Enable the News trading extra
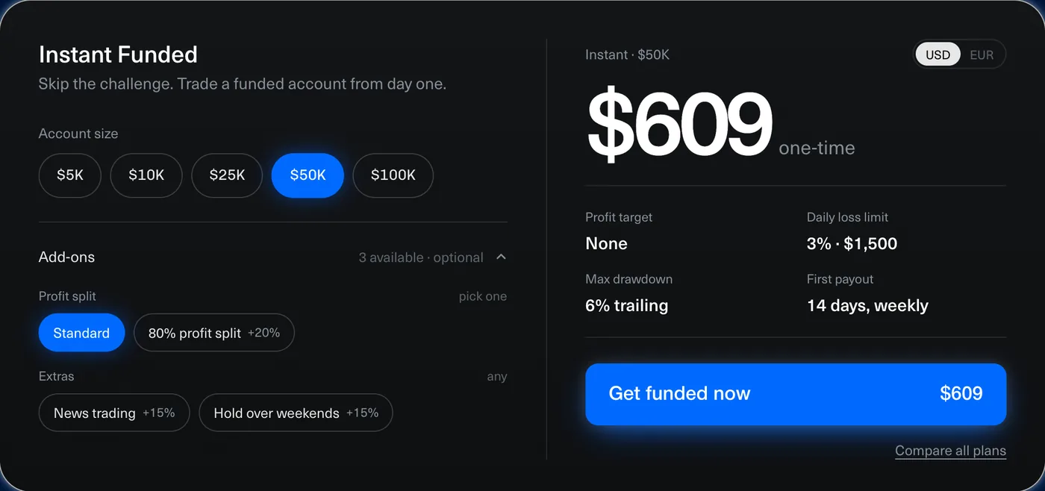 point(114,413)
